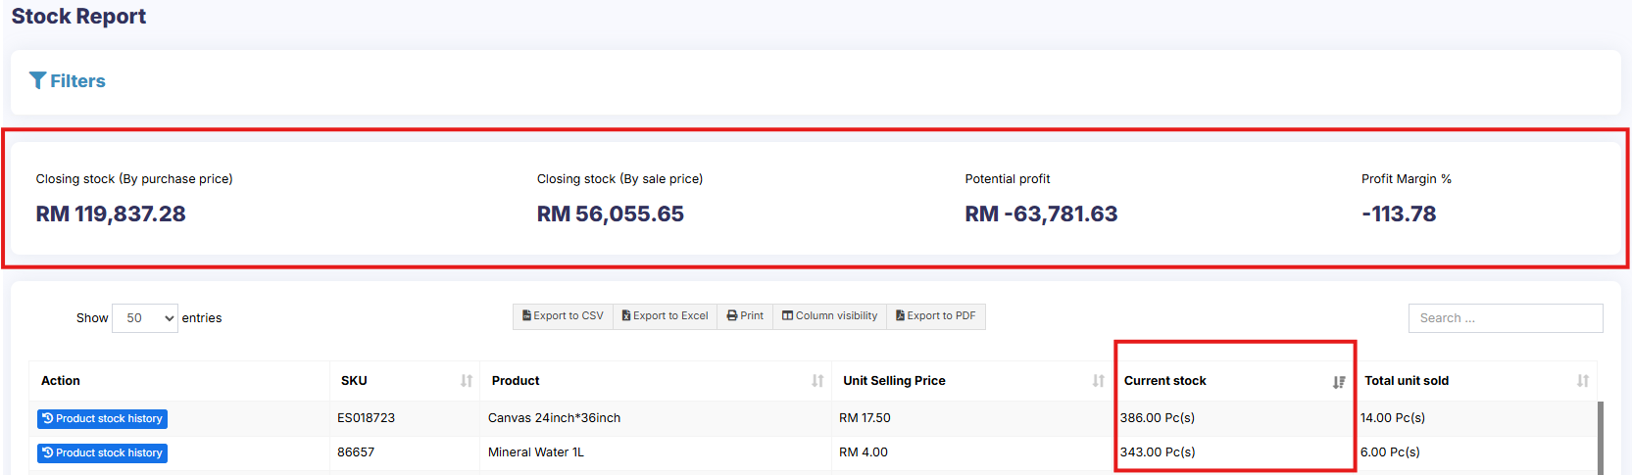The image size is (1632, 475).
Task: Click the Action column header
Action: tap(61, 381)
